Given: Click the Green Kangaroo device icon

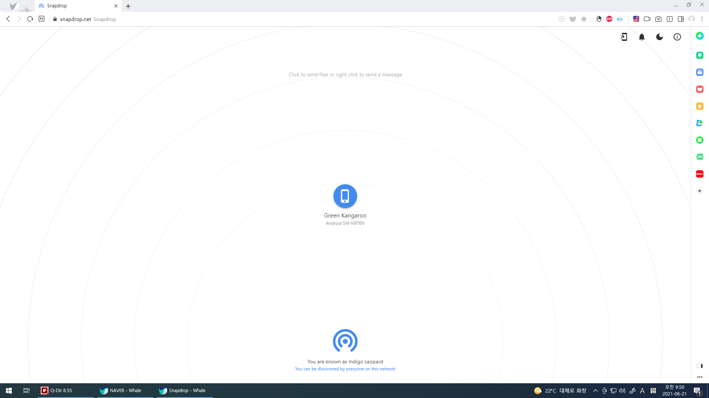Looking at the screenshot, I should pyautogui.click(x=345, y=196).
